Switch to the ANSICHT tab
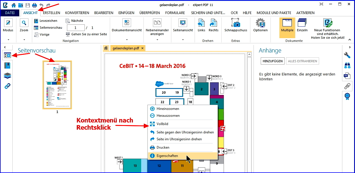 click(30, 13)
